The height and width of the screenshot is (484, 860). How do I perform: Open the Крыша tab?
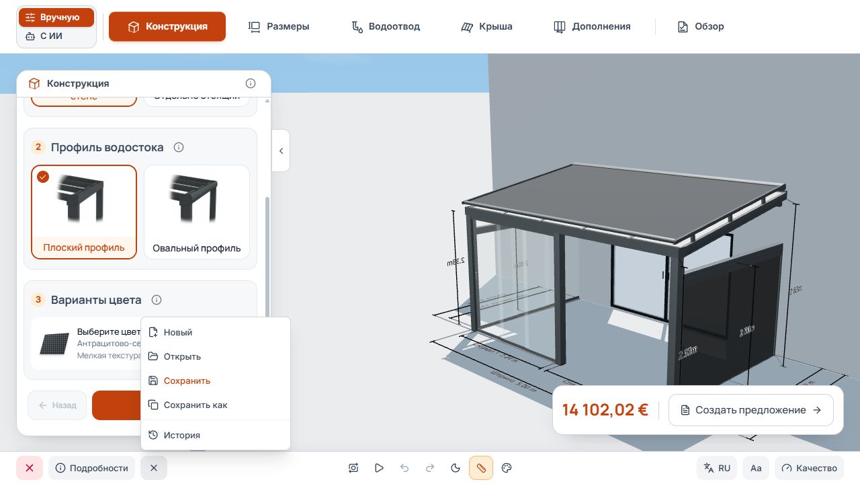pos(486,27)
